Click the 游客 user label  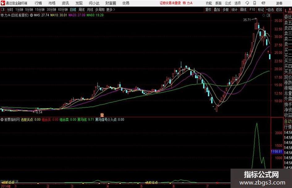(279, 3)
